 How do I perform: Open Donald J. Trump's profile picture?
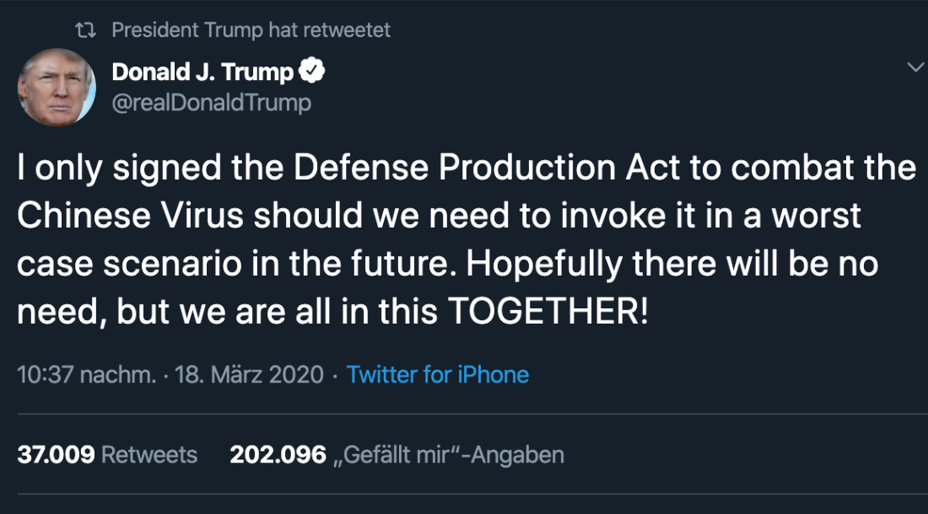[57, 87]
